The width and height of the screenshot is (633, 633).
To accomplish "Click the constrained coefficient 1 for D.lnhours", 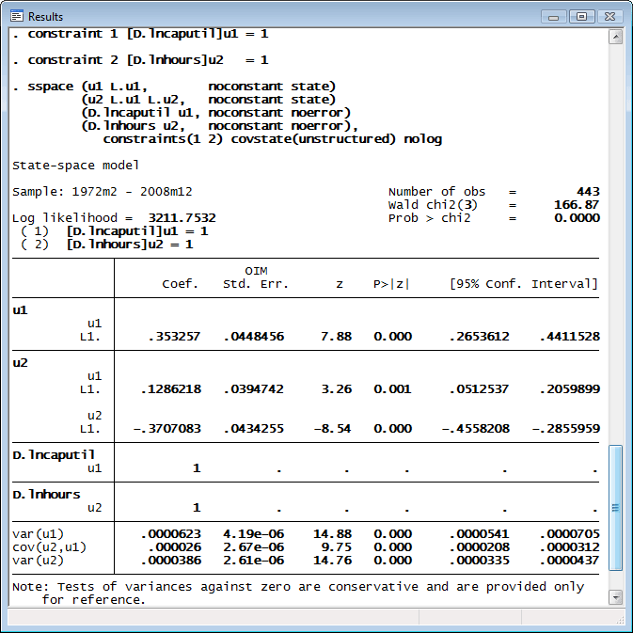I will (x=197, y=508).
